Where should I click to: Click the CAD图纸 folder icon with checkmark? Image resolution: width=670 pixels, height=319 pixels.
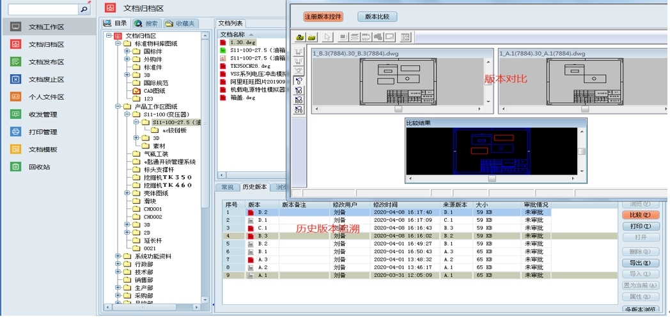[x=136, y=91]
